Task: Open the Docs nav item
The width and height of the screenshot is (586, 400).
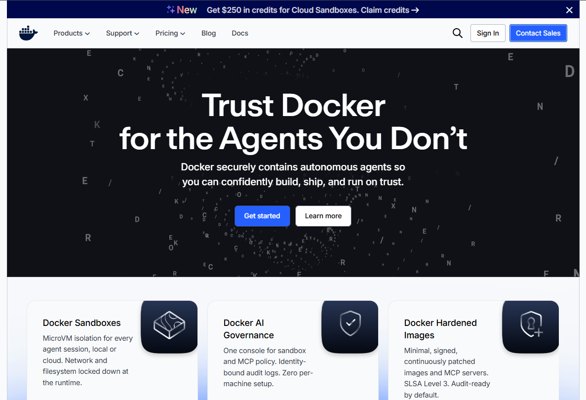Action: (240, 33)
